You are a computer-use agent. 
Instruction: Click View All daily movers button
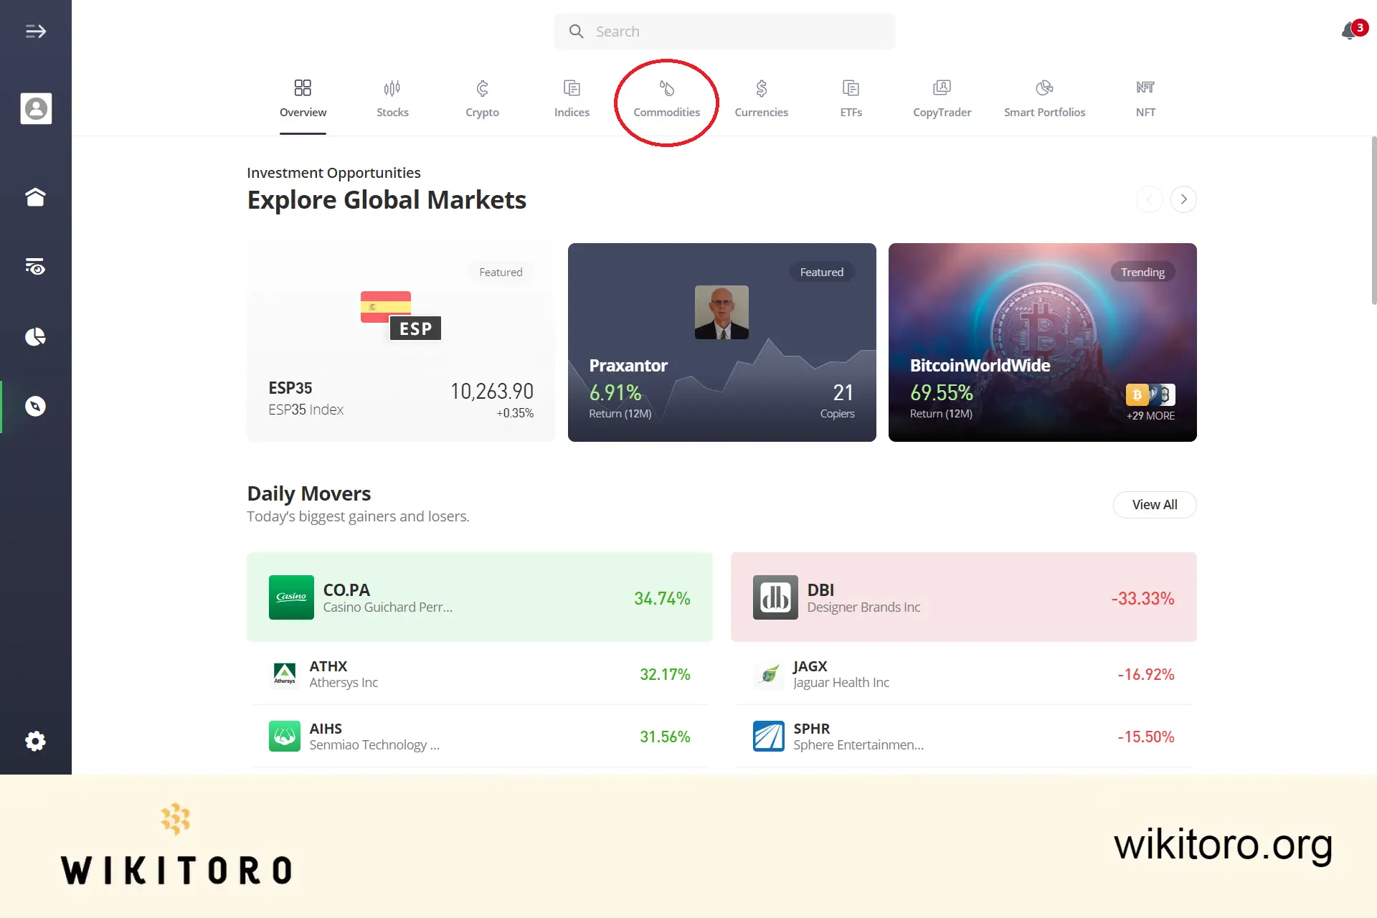1155,504
